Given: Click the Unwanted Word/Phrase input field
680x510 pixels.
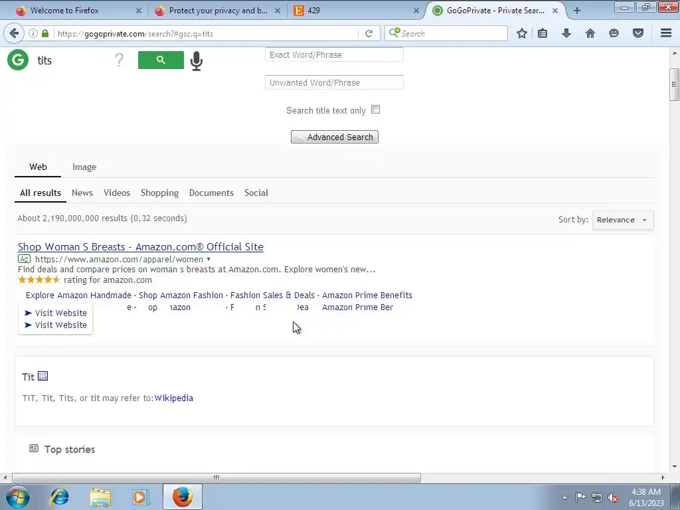Looking at the screenshot, I should pos(335,82).
